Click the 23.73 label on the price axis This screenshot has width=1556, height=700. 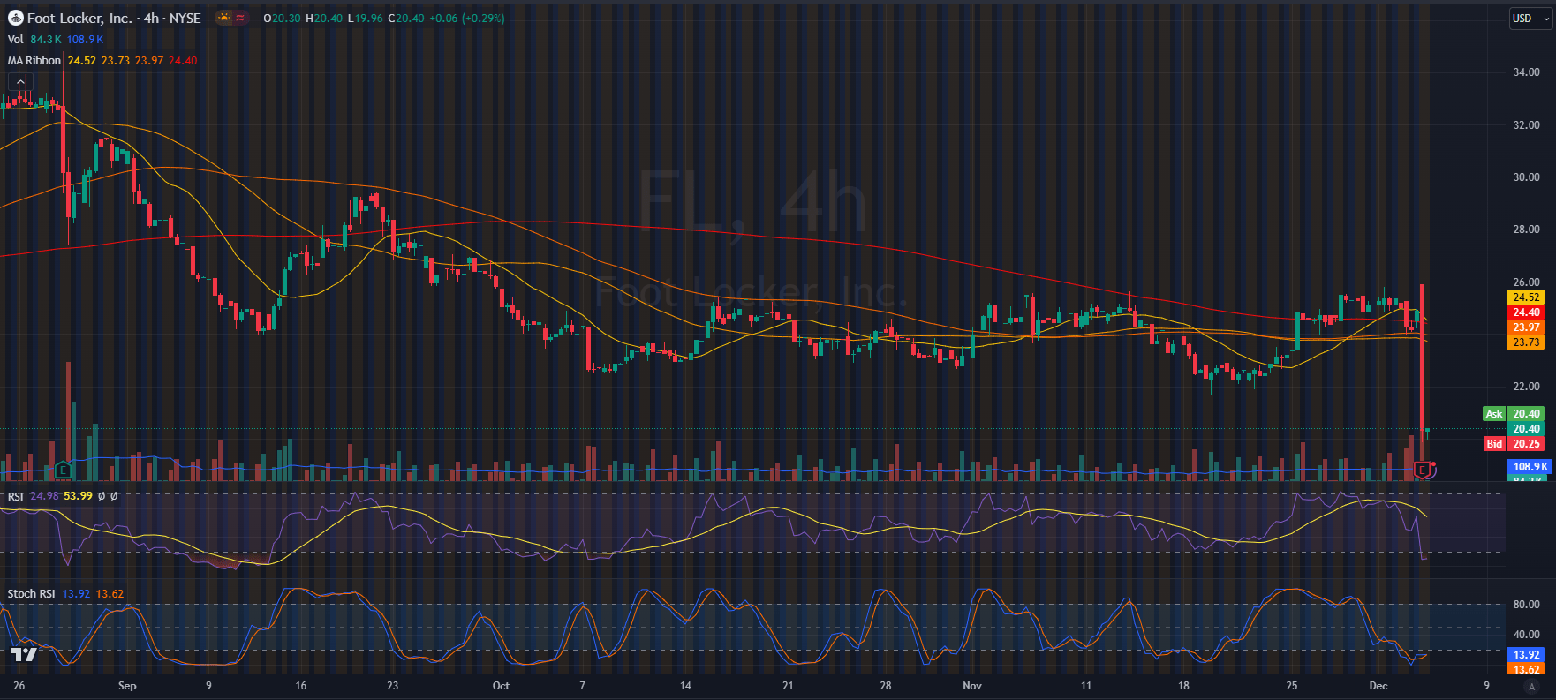point(1525,342)
